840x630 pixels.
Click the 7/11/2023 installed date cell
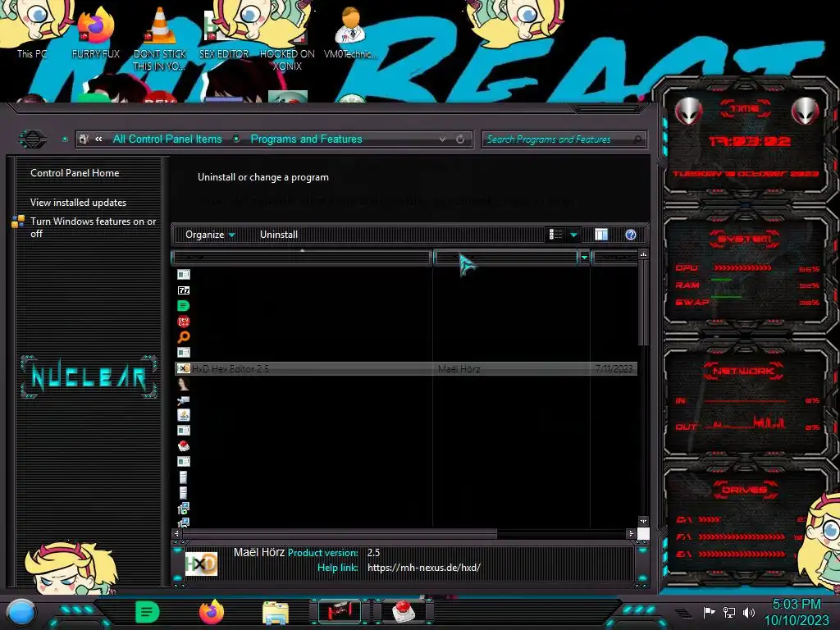(x=614, y=368)
